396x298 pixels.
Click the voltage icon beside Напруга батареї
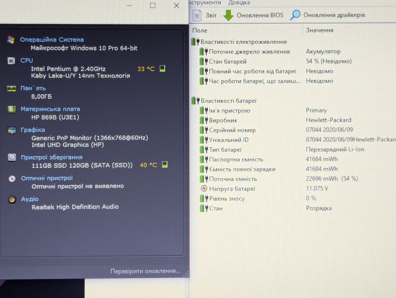204,188
